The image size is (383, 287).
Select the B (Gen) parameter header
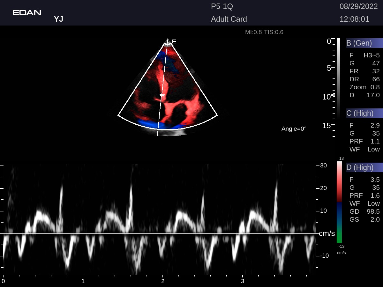click(364, 43)
